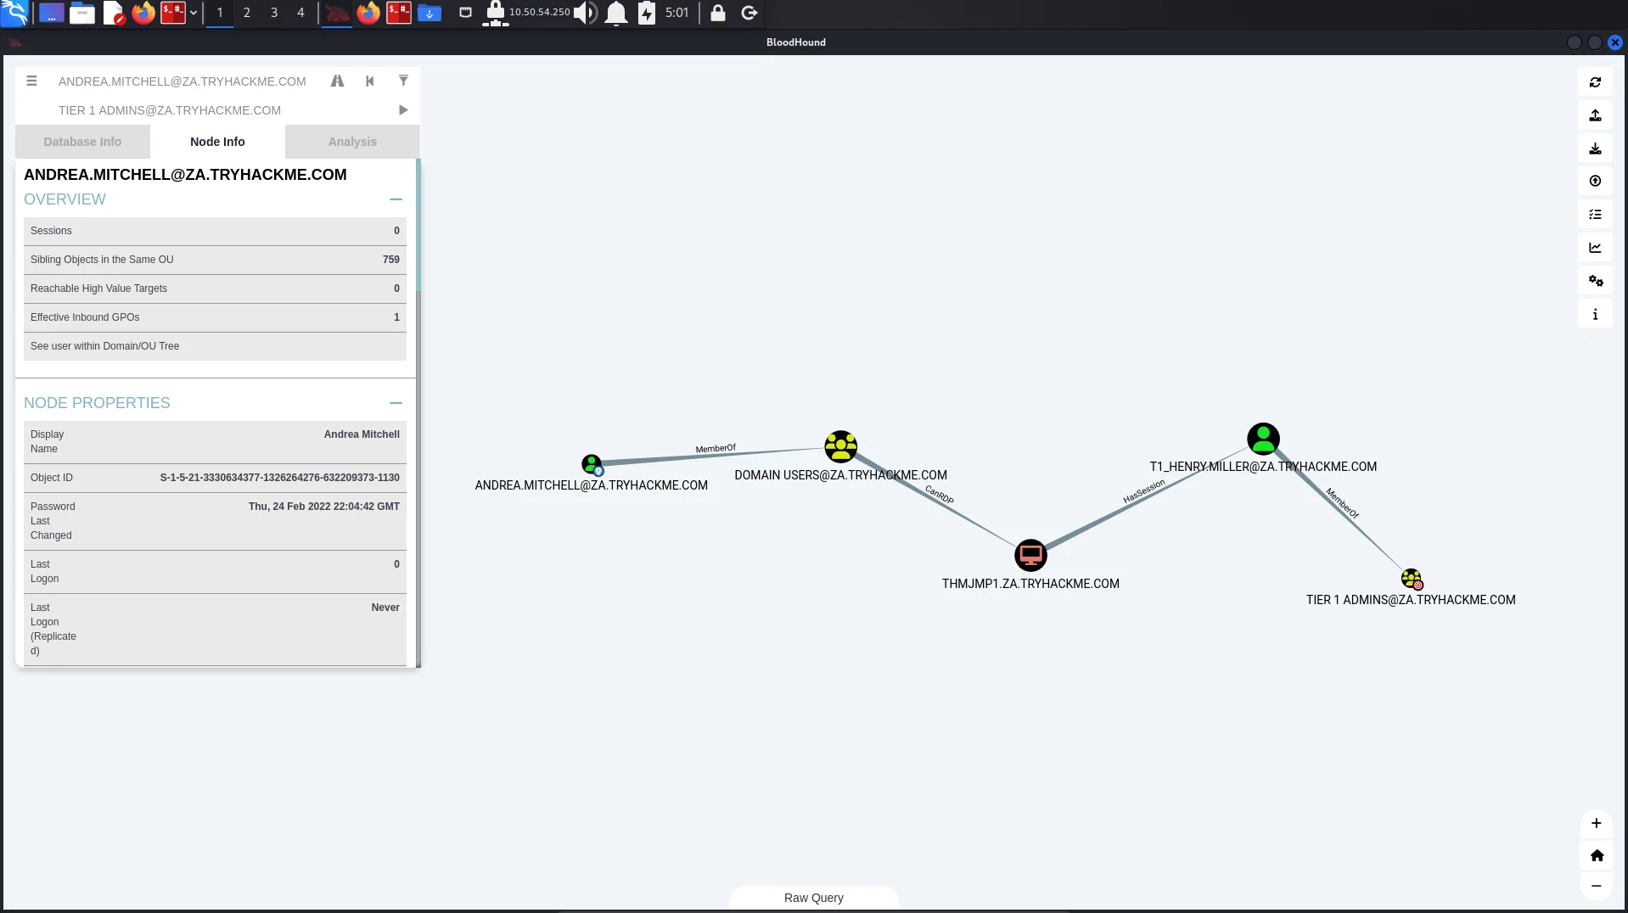Open the change layout list icon
The width and height of the screenshot is (1628, 913).
(1595, 215)
